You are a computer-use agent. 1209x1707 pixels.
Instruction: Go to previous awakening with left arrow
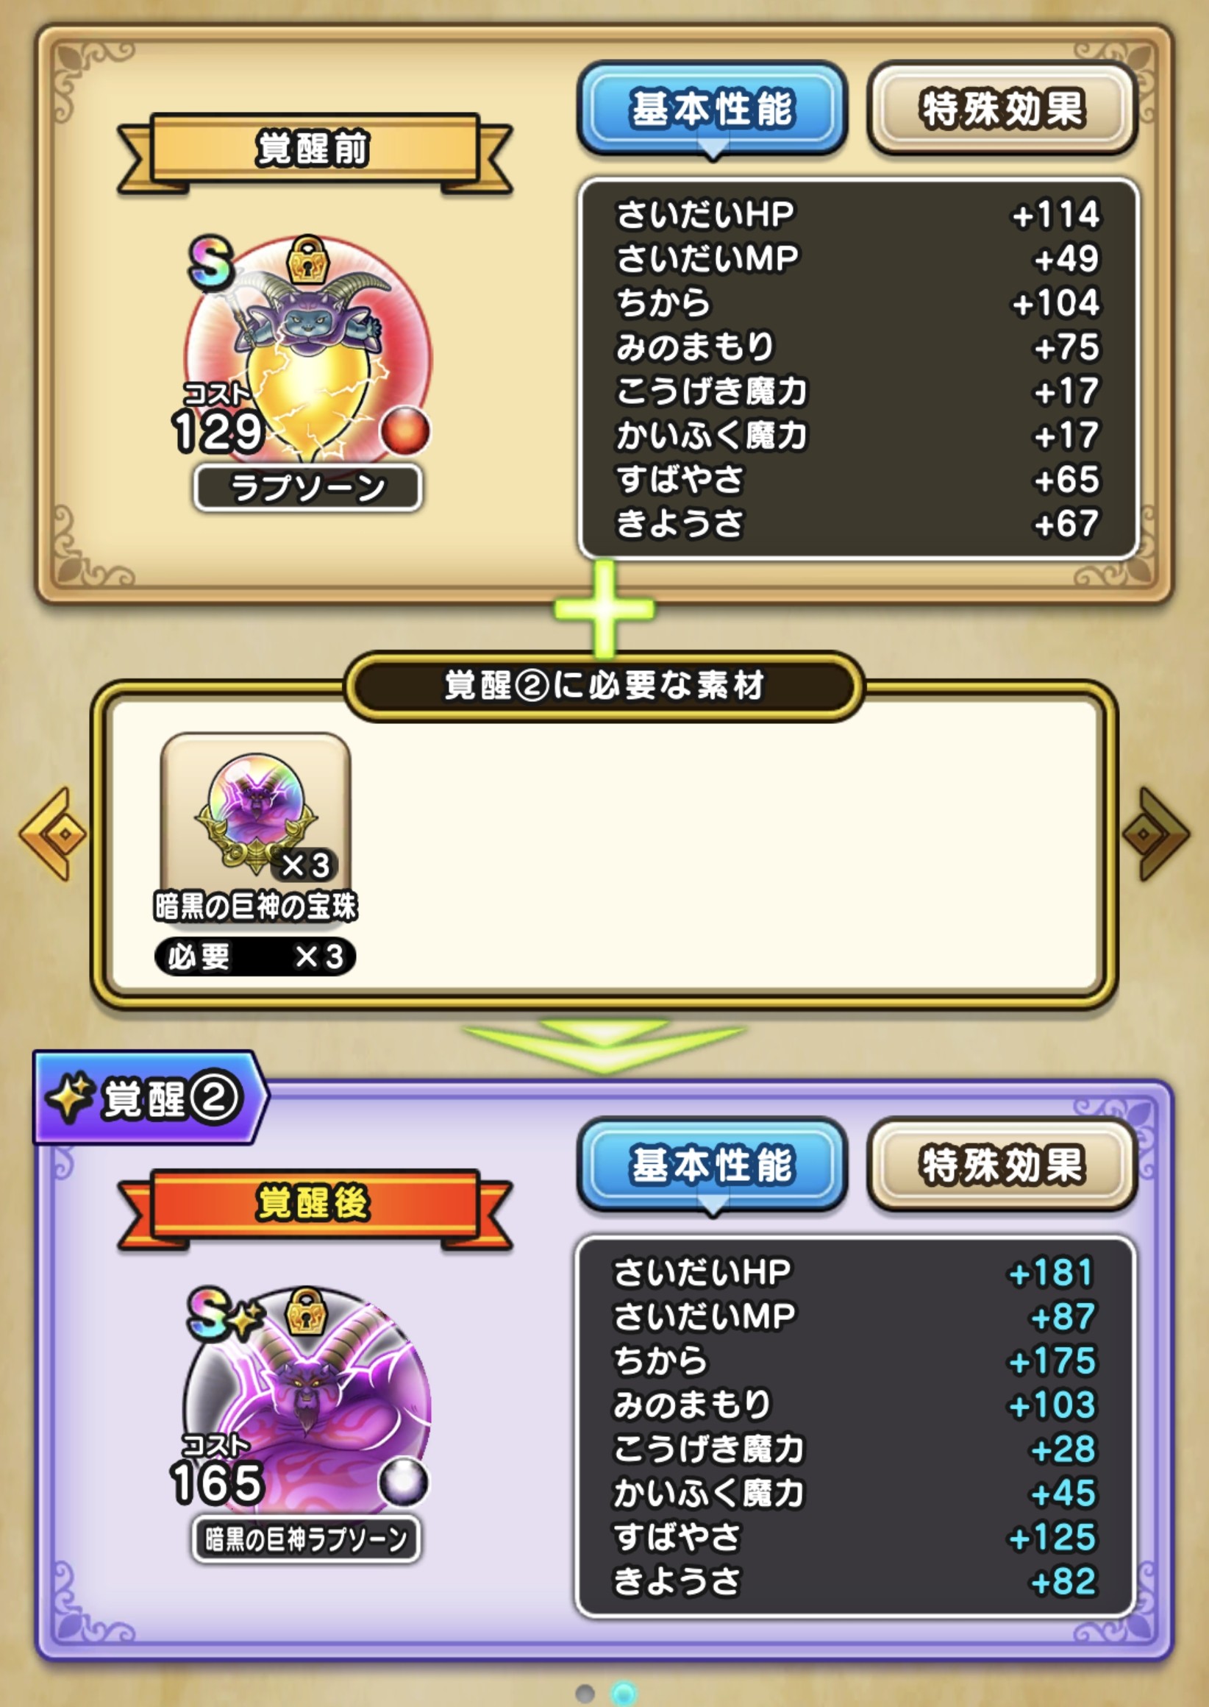53,834
